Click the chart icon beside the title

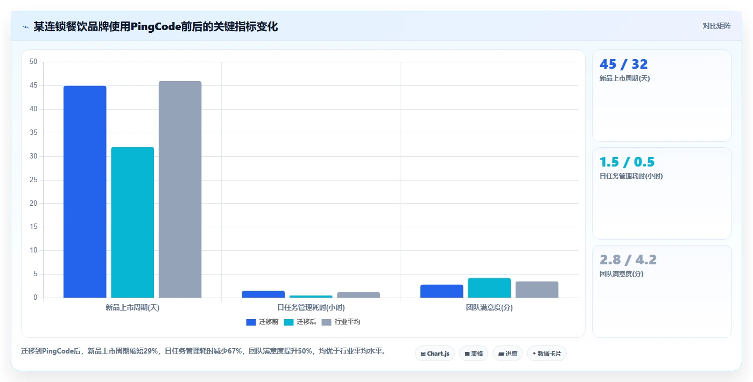[x=26, y=27]
